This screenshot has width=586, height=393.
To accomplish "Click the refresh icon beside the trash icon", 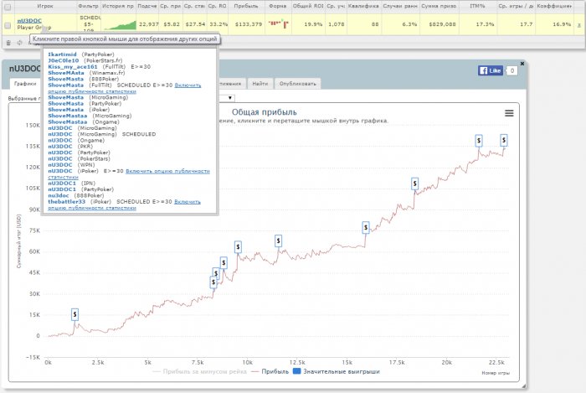I will tap(19, 41).
